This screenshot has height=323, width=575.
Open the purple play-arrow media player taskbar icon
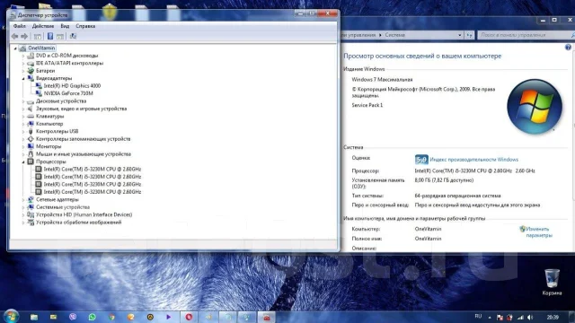169,317
